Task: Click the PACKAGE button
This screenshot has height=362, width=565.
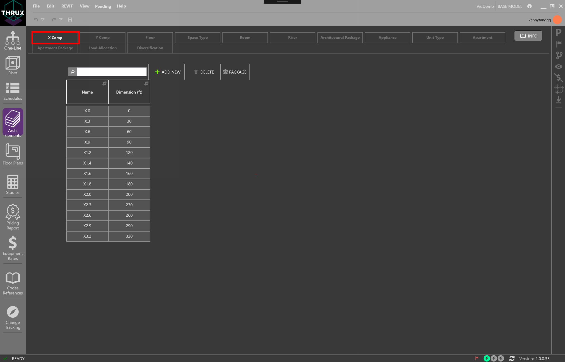Action: (235, 72)
